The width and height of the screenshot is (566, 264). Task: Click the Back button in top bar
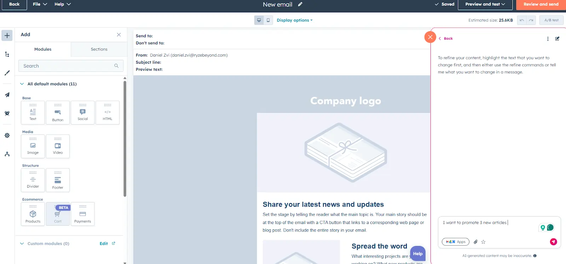pyautogui.click(x=14, y=4)
